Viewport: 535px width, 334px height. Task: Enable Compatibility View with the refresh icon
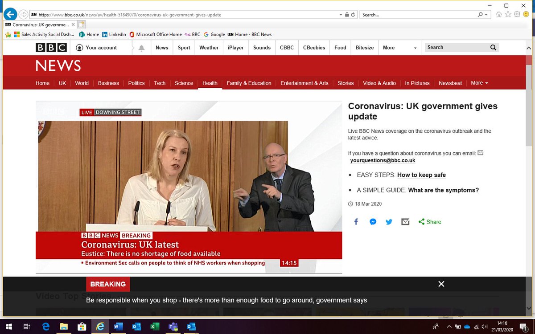[x=353, y=14]
